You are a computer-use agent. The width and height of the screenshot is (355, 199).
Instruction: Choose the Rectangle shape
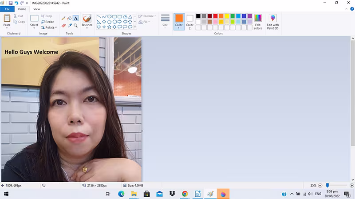(114, 17)
